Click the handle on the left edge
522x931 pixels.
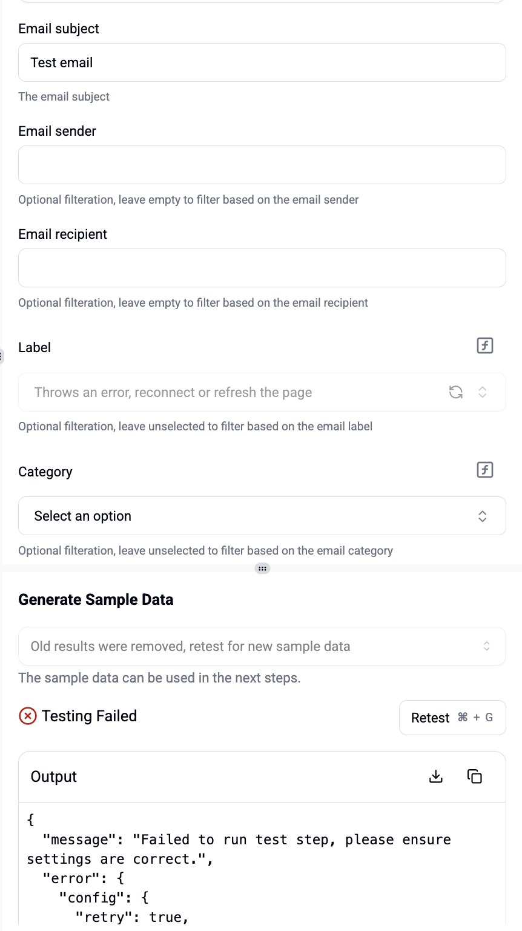(x=1, y=356)
